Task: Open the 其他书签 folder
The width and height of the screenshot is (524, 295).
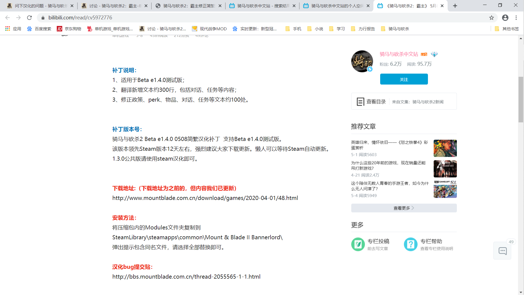Action: tap(507, 29)
